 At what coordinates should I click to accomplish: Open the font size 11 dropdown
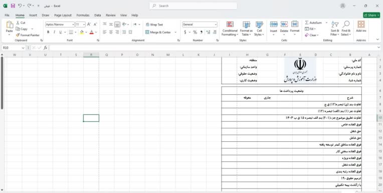tap(84, 25)
